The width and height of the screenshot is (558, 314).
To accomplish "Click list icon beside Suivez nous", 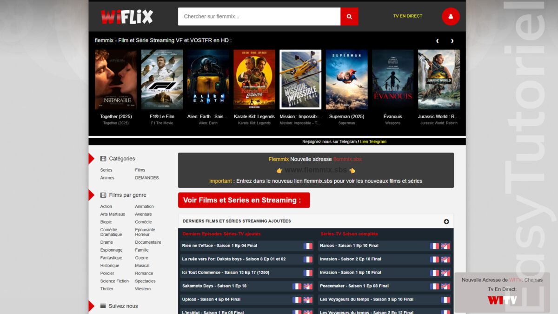I will click(x=103, y=306).
